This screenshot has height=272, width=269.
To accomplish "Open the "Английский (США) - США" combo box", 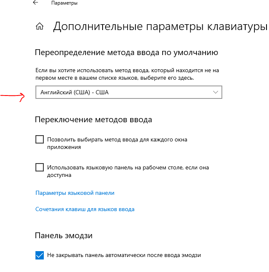I will (x=125, y=92).
